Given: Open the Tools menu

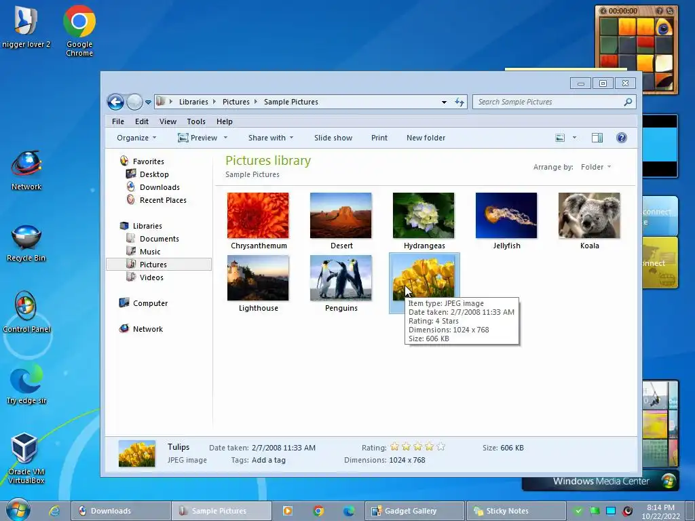Looking at the screenshot, I should click(x=196, y=121).
